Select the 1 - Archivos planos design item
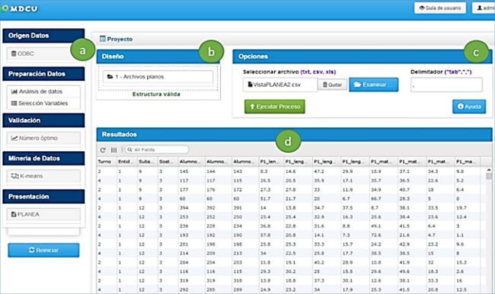Viewport: 495px width, 294px height. (x=158, y=77)
